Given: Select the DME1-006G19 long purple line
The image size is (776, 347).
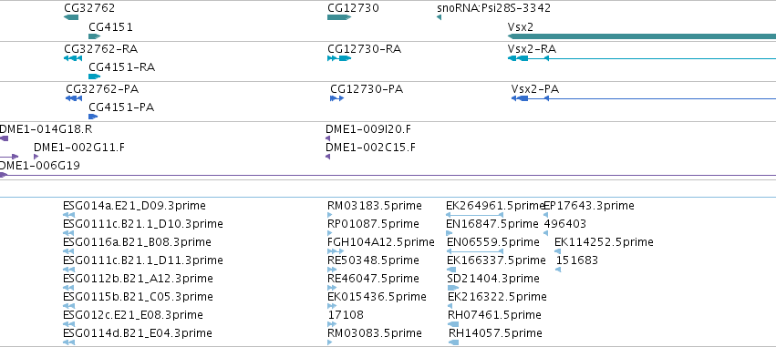Looking at the screenshot, I should [388, 175].
